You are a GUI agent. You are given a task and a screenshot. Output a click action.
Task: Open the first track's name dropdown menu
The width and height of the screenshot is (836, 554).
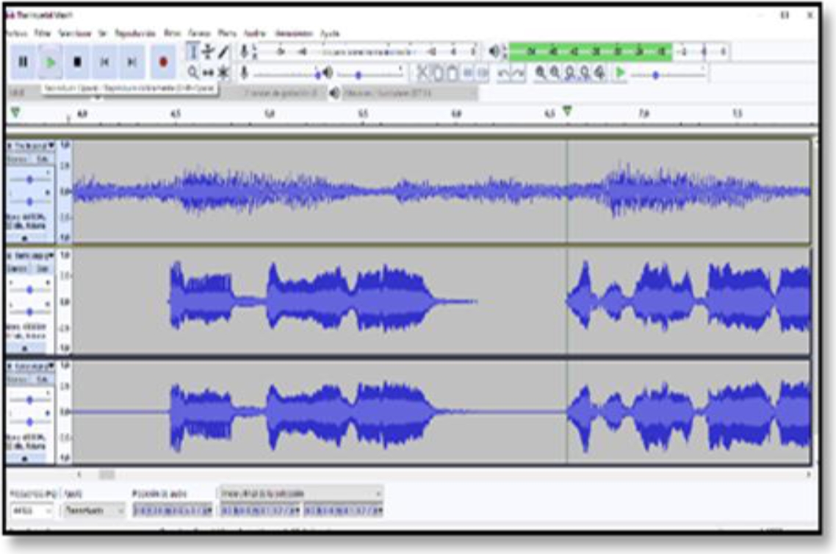[50, 145]
